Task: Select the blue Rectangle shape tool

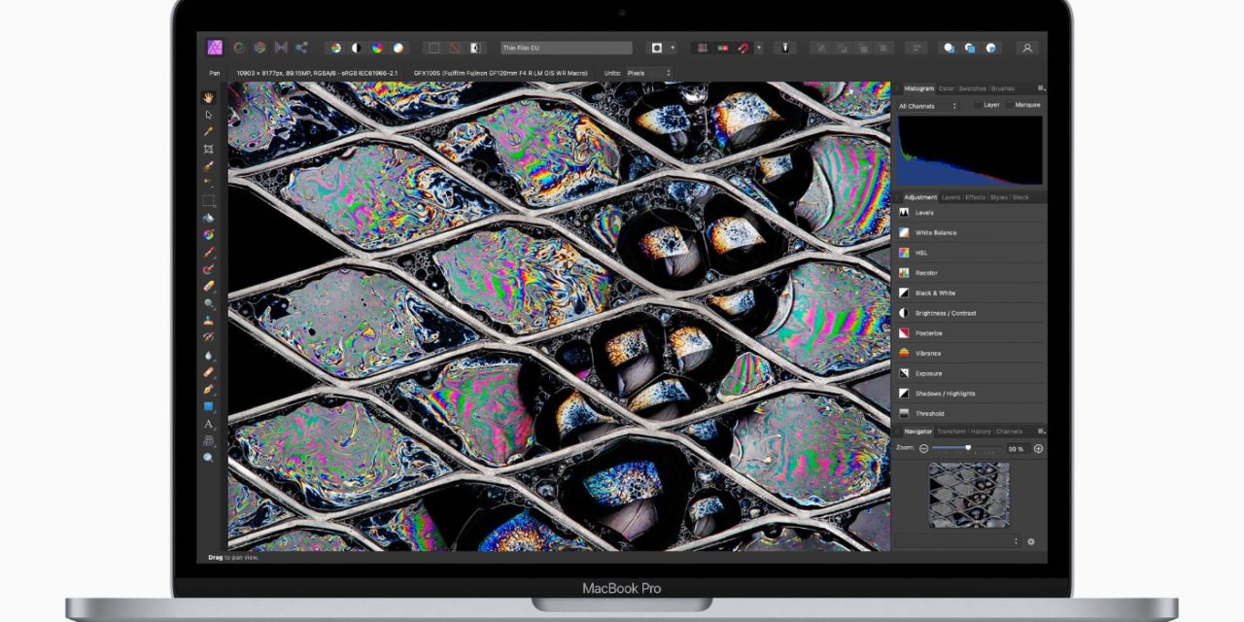Action: (208, 406)
